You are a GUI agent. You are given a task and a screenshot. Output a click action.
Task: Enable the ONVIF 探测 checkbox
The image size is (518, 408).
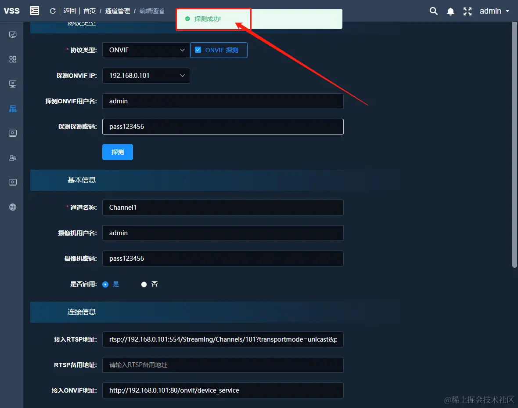(198, 50)
